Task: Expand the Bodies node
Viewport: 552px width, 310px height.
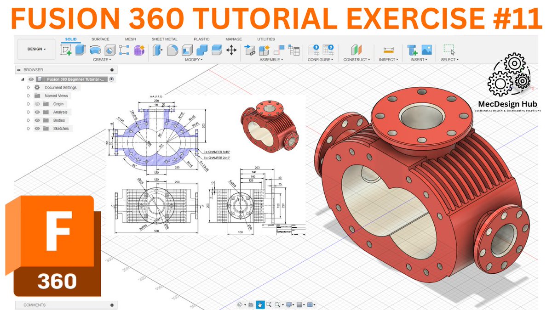Action: (x=29, y=120)
